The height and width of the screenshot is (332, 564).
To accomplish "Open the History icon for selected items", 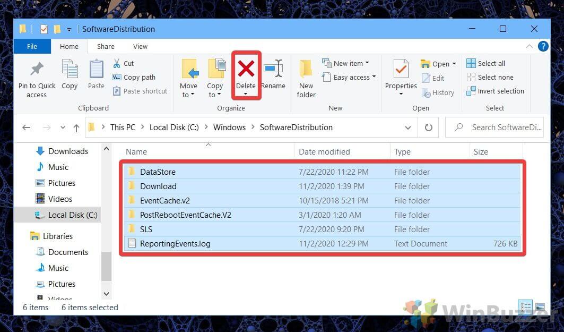I will pos(439,92).
